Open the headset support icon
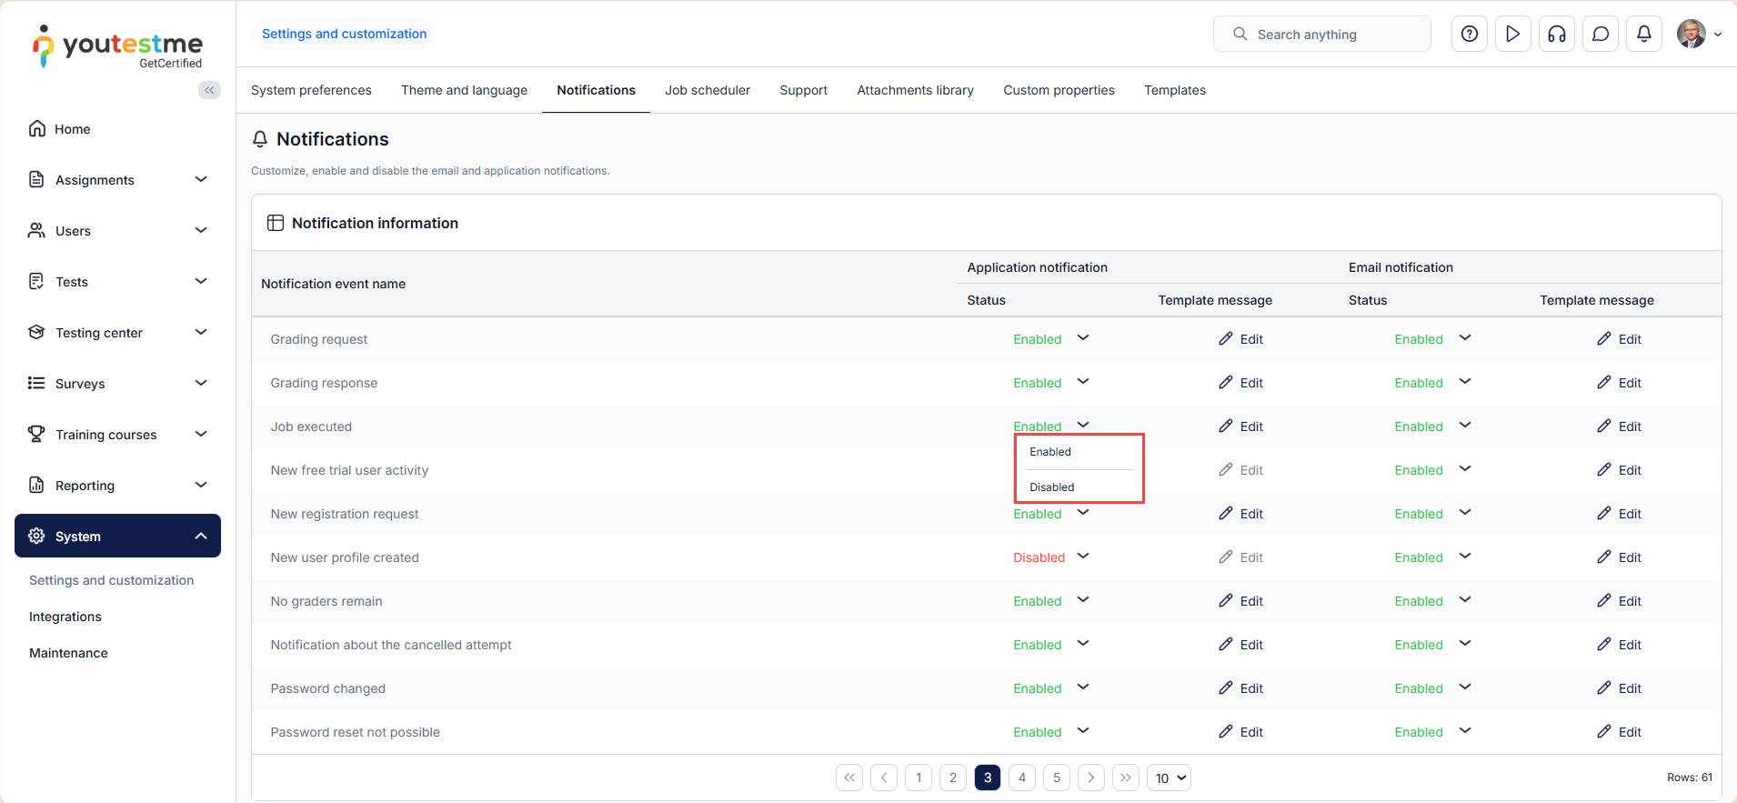The image size is (1737, 803). 1556,35
